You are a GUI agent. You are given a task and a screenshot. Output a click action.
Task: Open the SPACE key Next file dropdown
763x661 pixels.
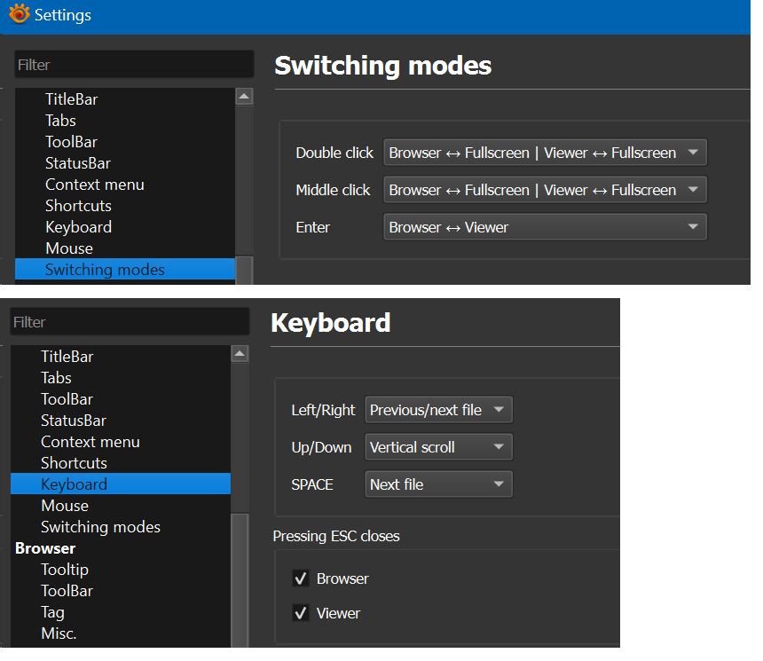tap(438, 484)
